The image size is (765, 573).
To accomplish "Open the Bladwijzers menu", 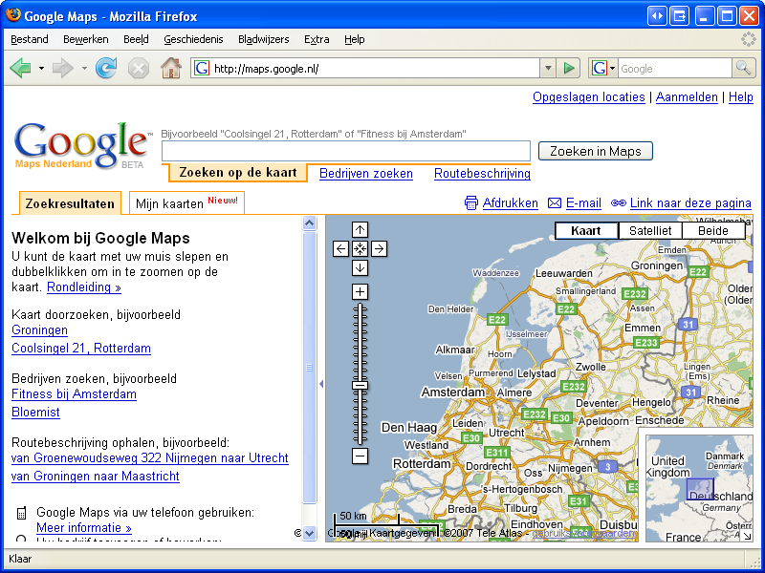I will tap(264, 39).
